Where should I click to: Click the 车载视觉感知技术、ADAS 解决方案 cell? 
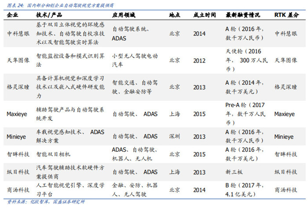[x=70, y=136]
